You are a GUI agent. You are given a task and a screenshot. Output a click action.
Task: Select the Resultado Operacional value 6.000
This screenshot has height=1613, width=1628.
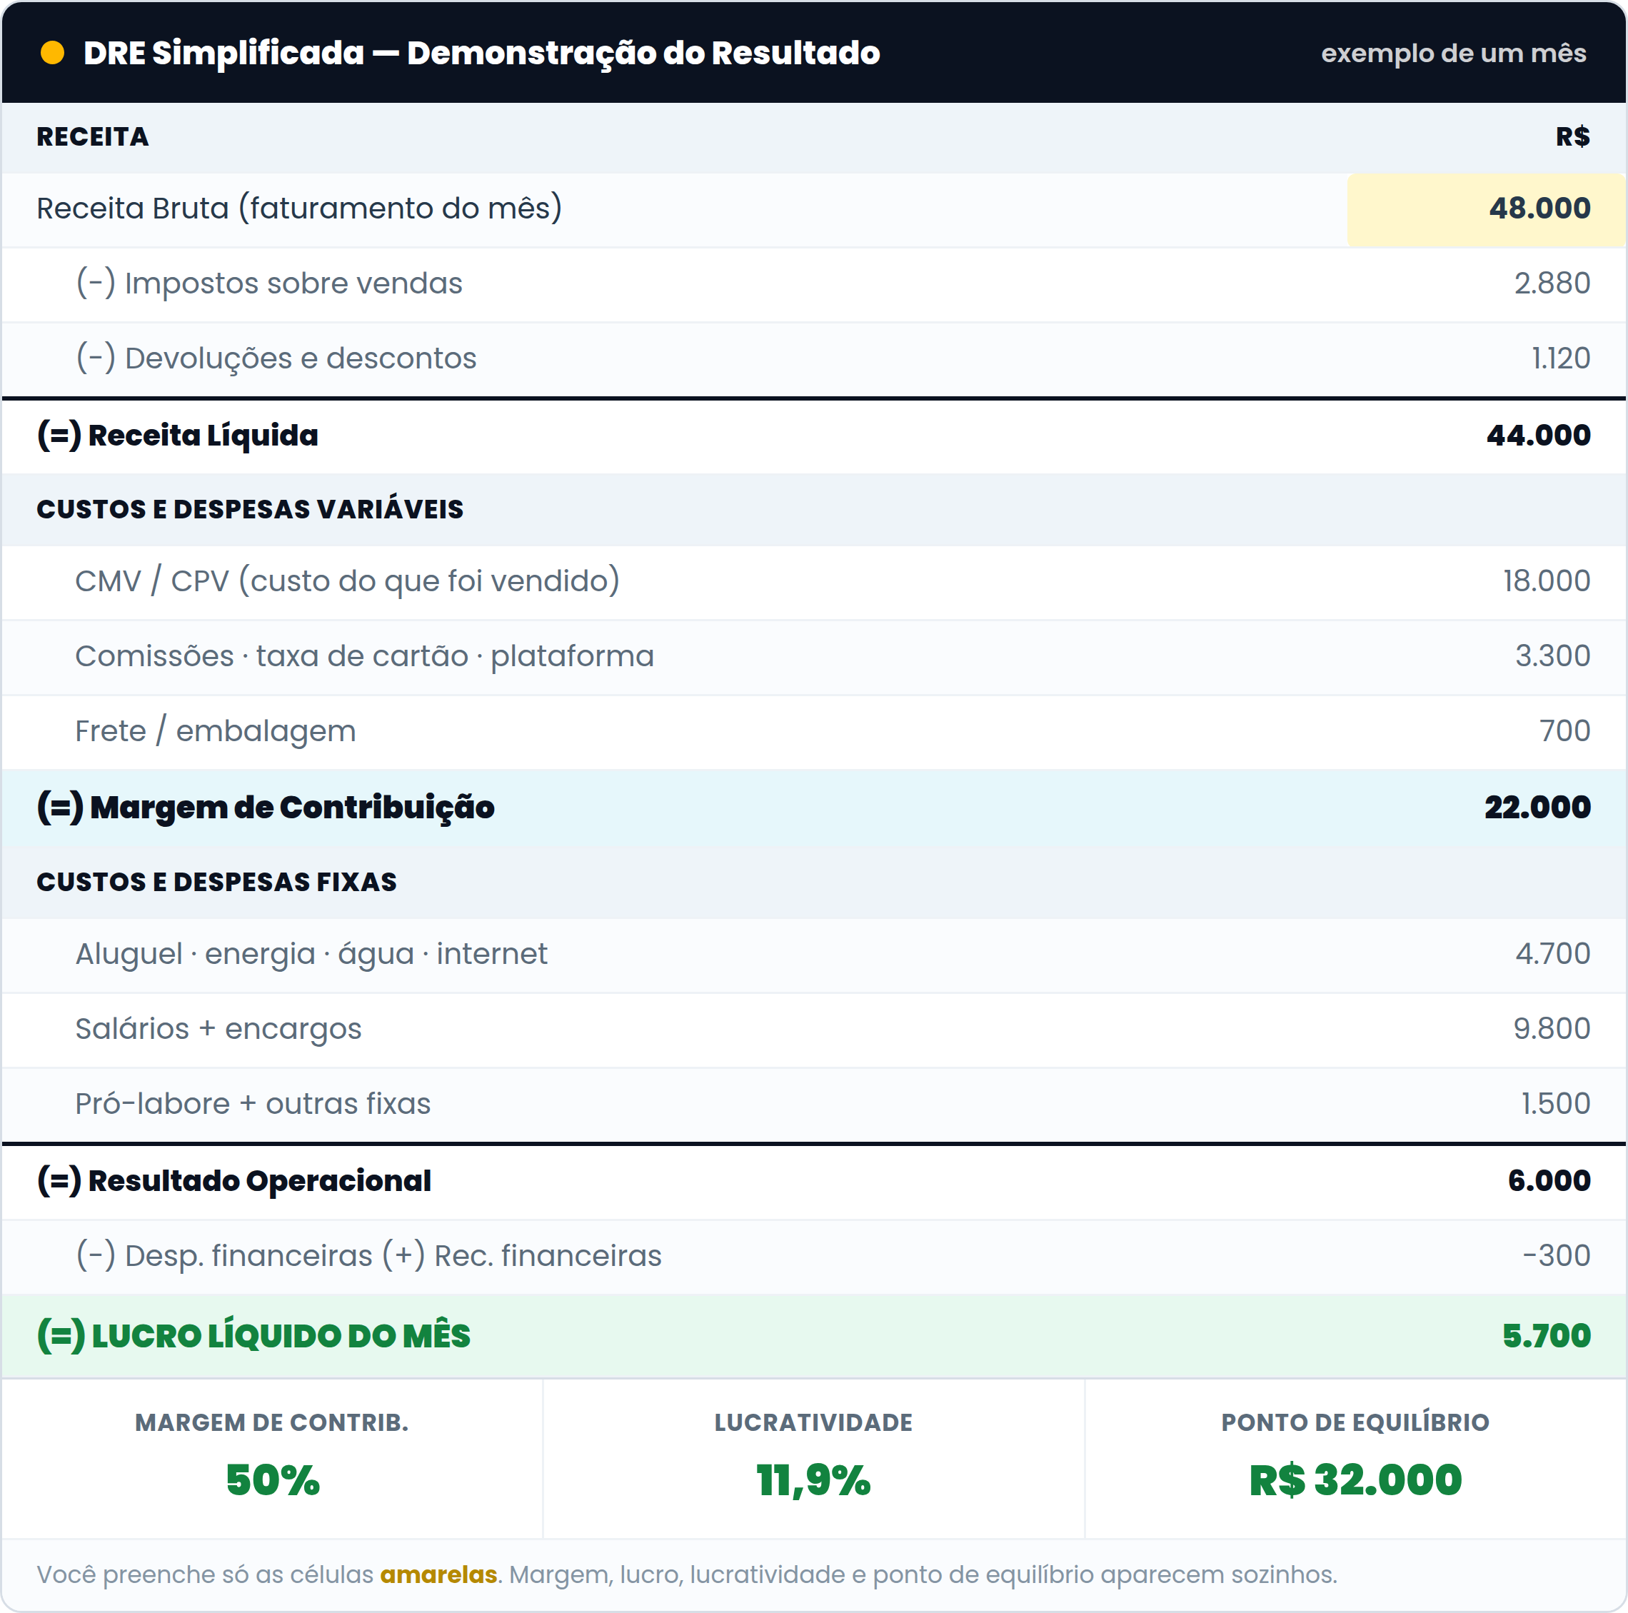point(1549,1181)
